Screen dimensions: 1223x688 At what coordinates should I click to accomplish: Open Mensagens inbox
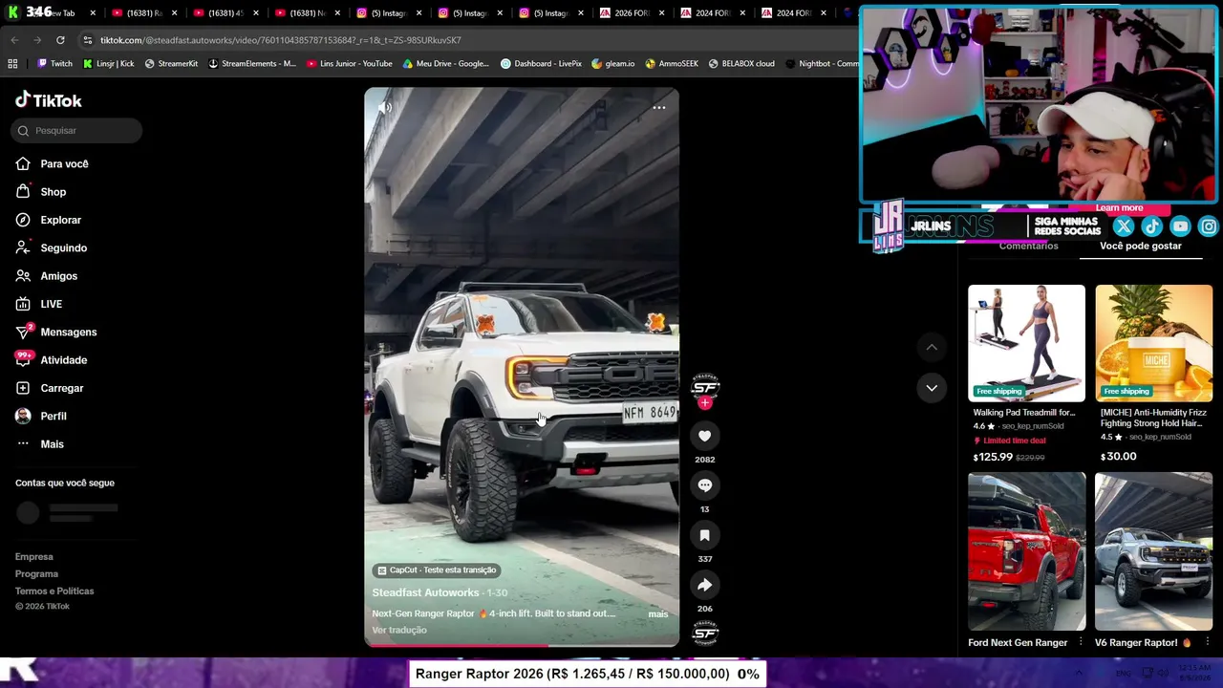[x=68, y=332]
